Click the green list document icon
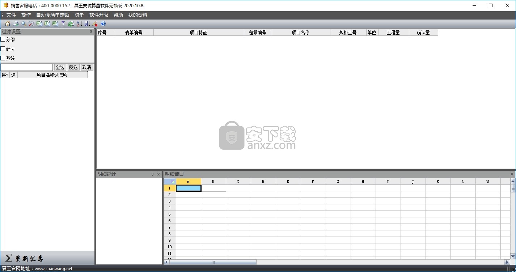Screen dimensions: 516x272 click(39, 24)
